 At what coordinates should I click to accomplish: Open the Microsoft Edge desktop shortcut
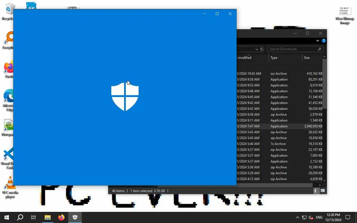tap(8, 100)
